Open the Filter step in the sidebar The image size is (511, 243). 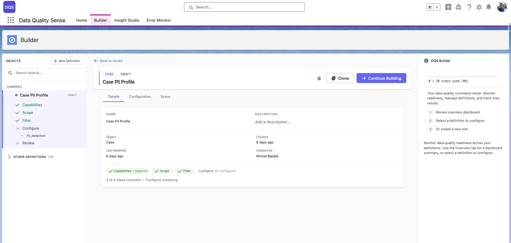(27, 121)
